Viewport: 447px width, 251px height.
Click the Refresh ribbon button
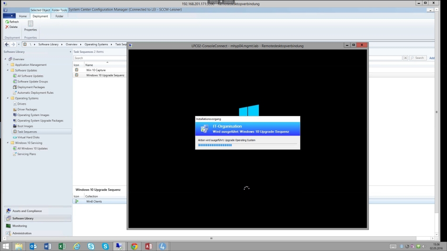(12, 22)
